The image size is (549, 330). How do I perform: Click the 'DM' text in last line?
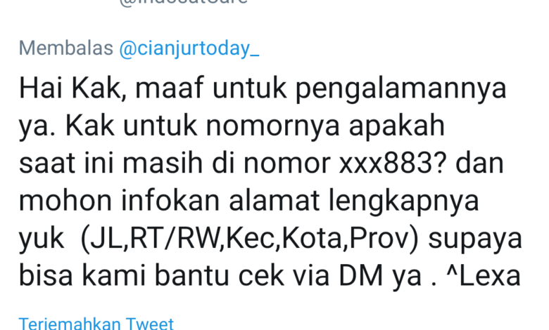tap(360, 275)
